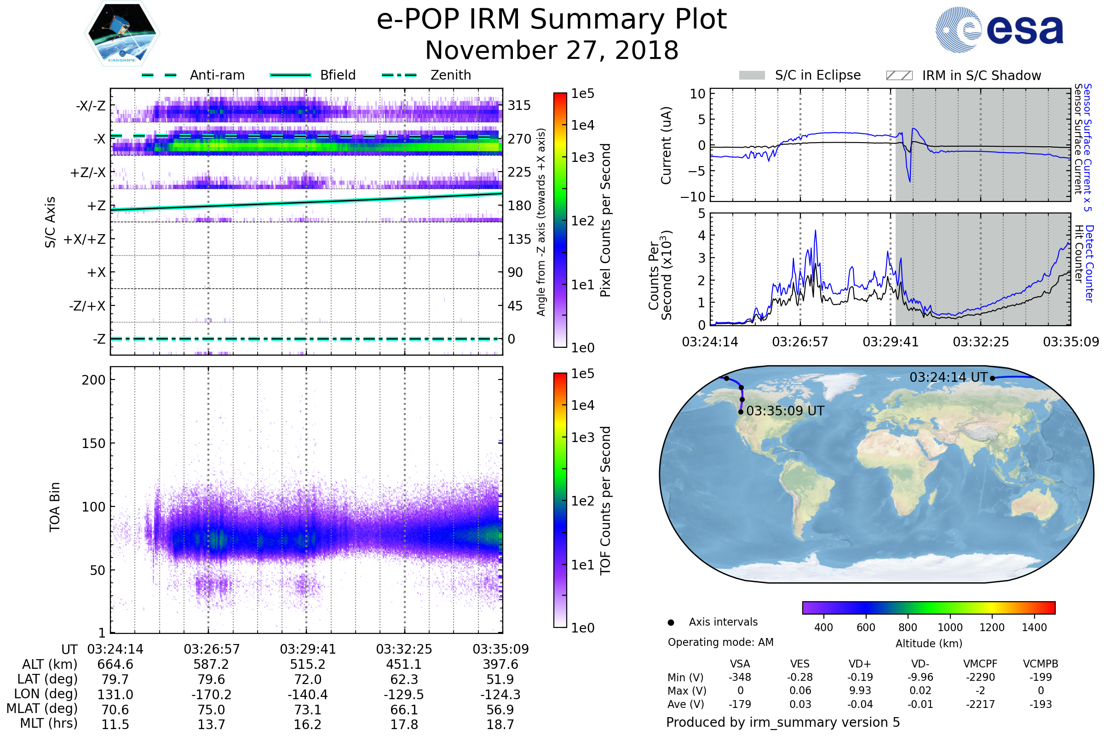Click the gray S/C in Eclipse legend patch
Screen dimensions: 1104x736
point(752,75)
